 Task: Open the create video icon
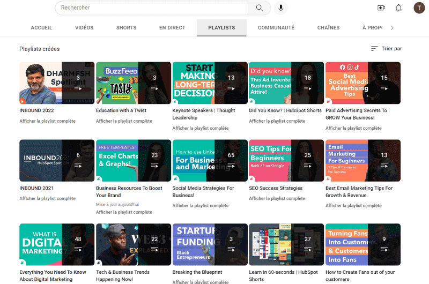(381, 8)
